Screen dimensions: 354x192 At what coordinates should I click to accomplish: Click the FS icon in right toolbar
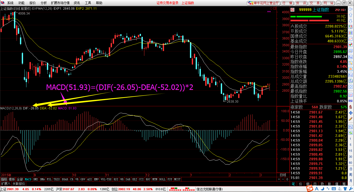(x=351, y=127)
